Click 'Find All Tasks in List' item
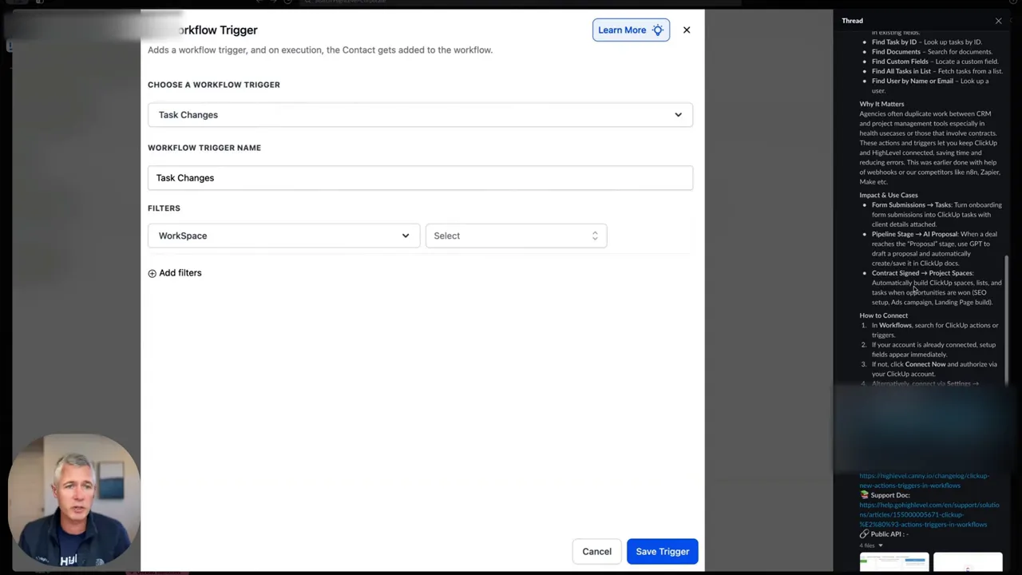Image resolution: width=1022 pixels, height=575 pixels. [937, 71]
